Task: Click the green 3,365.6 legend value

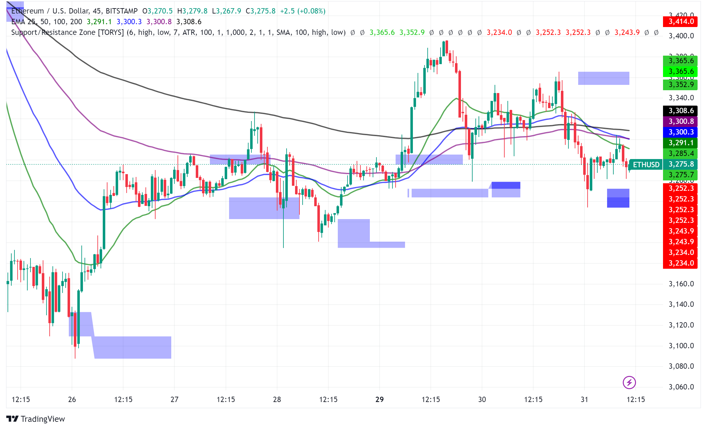Action: coord(382,32)
